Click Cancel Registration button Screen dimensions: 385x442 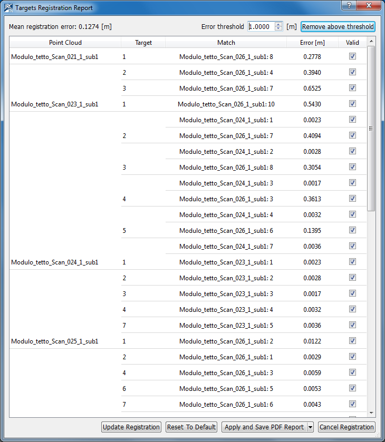coord(346,427)
